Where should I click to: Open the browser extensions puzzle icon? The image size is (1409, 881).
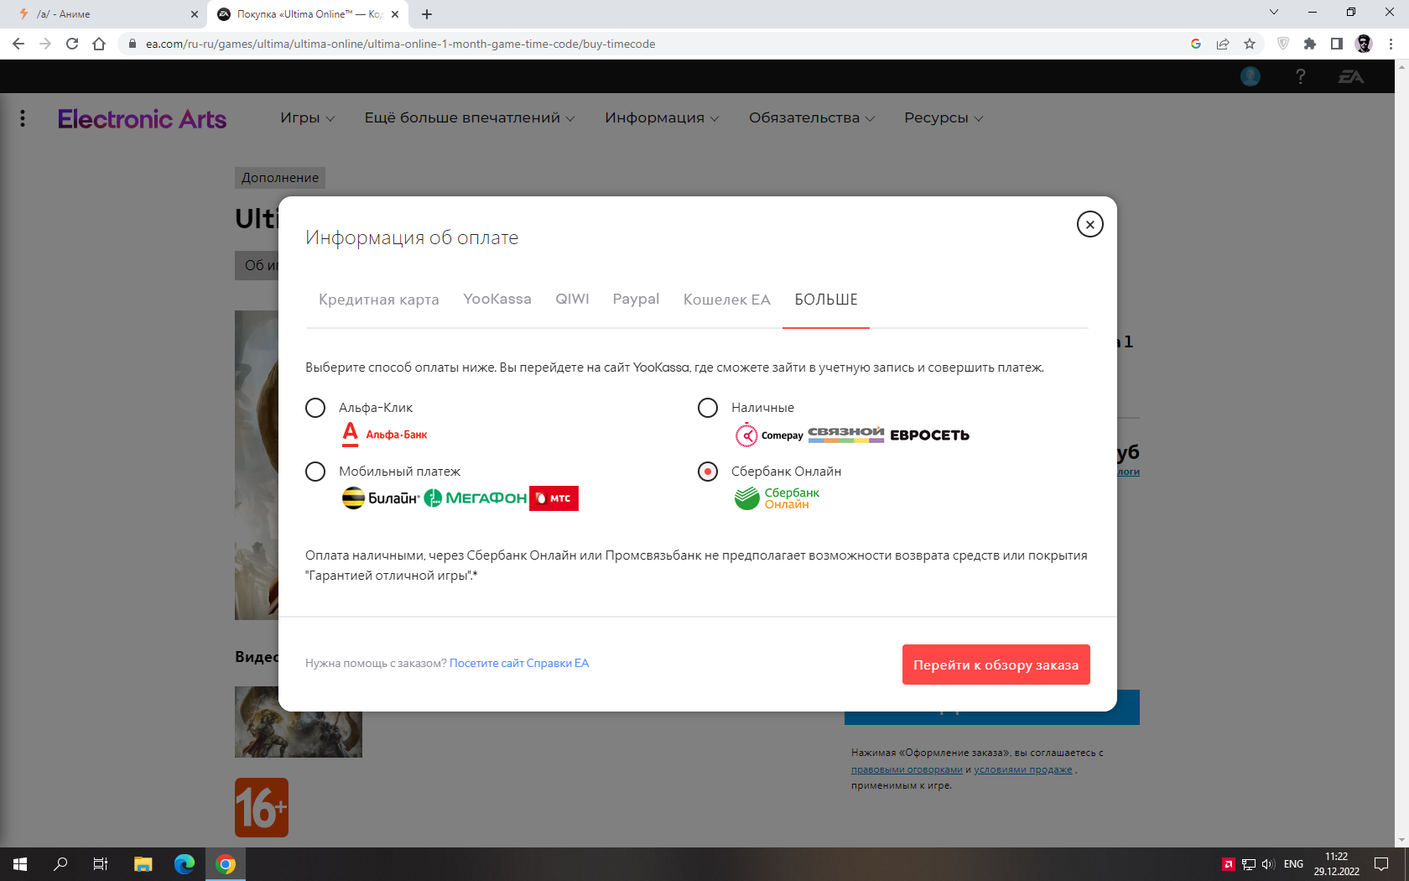point(1310,44)
